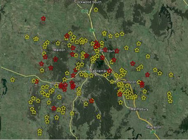Select the easternmost single yellow star
188x140 pixels.
click(171, 75)
